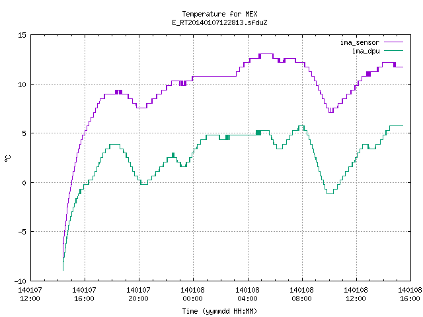The image size is (423, 317).
Task: Click the ima_sensor legend label
Action: point(360,42)
